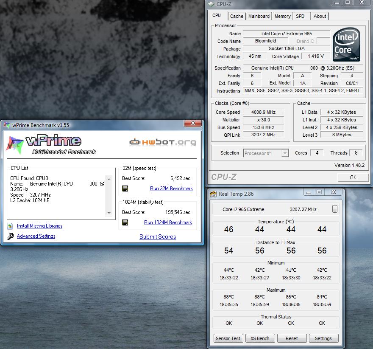Click the Bus Speed value 133.6 MHz
The image size is (373, 349).
(x=263, y=127)
